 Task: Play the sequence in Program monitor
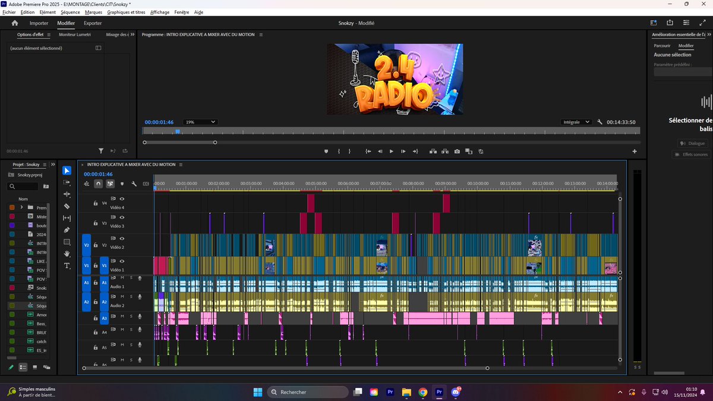tap(391, 151)
